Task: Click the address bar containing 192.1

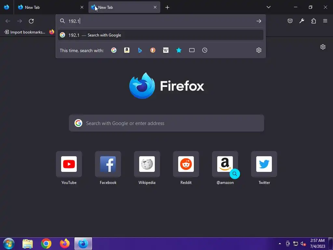Action: [x=161, y=21]
